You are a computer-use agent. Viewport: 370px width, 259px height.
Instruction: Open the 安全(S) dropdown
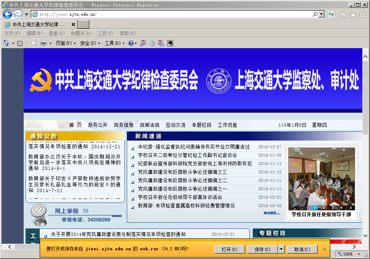90,43
